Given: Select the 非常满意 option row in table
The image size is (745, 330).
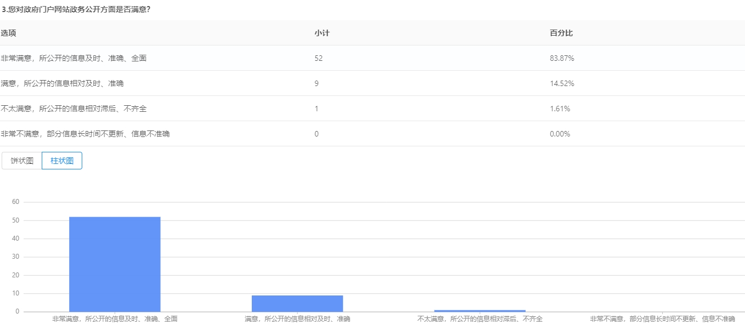Looking at the screenshot, I should pos(74,58).
